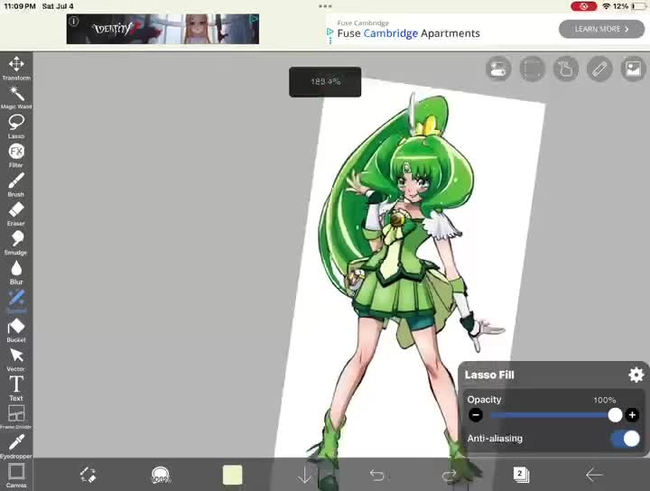
Task: Tap the back arrow in bottom bar
Action: click(593, 475)
